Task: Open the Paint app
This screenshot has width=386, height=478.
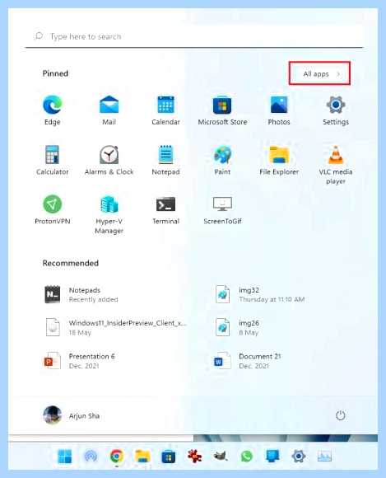Action: [x=222, y=160]
